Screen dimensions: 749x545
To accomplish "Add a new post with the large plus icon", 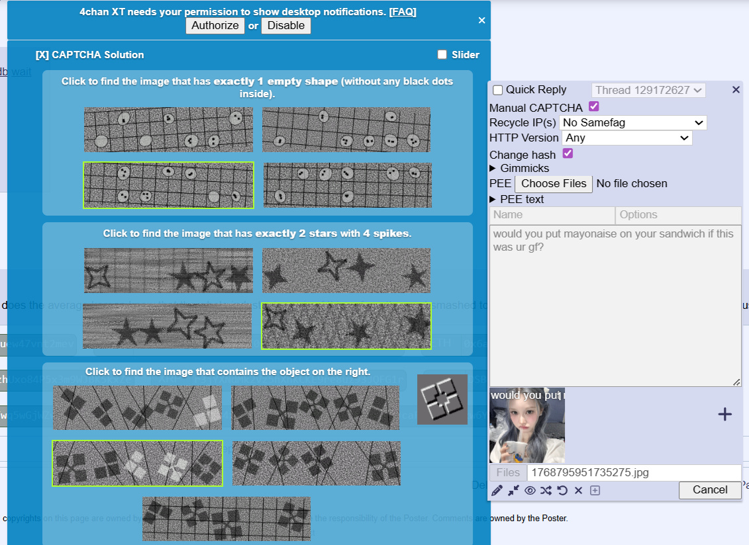I will click(x=724, y=414).
